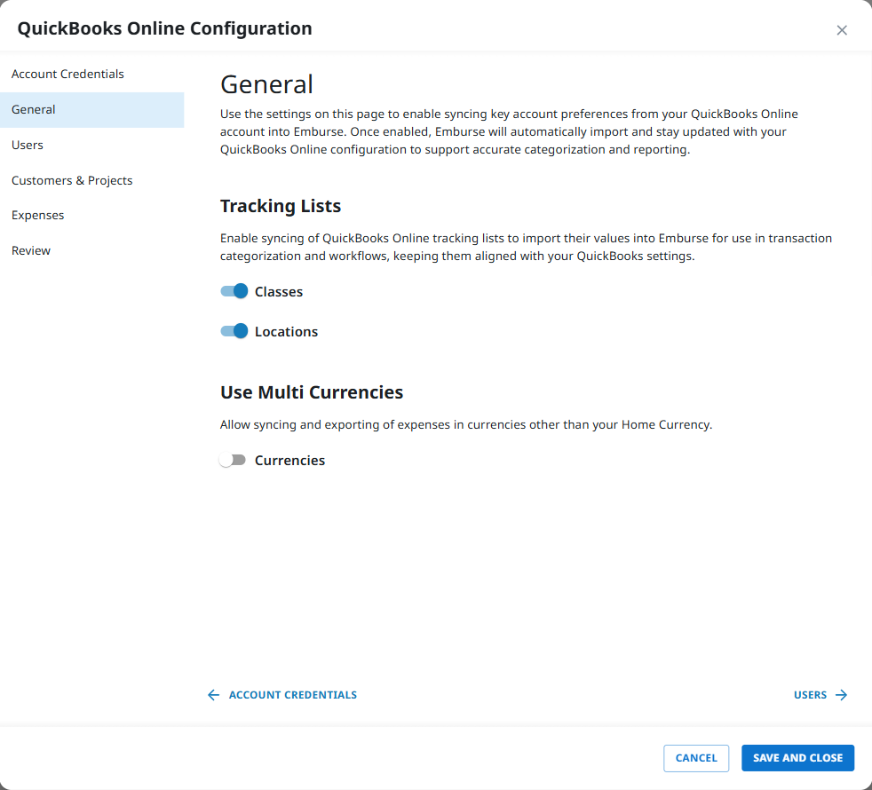Click the Cancel button
This screenshot has width=872, height=790.
pyautogui.click(x=695, y=758)
